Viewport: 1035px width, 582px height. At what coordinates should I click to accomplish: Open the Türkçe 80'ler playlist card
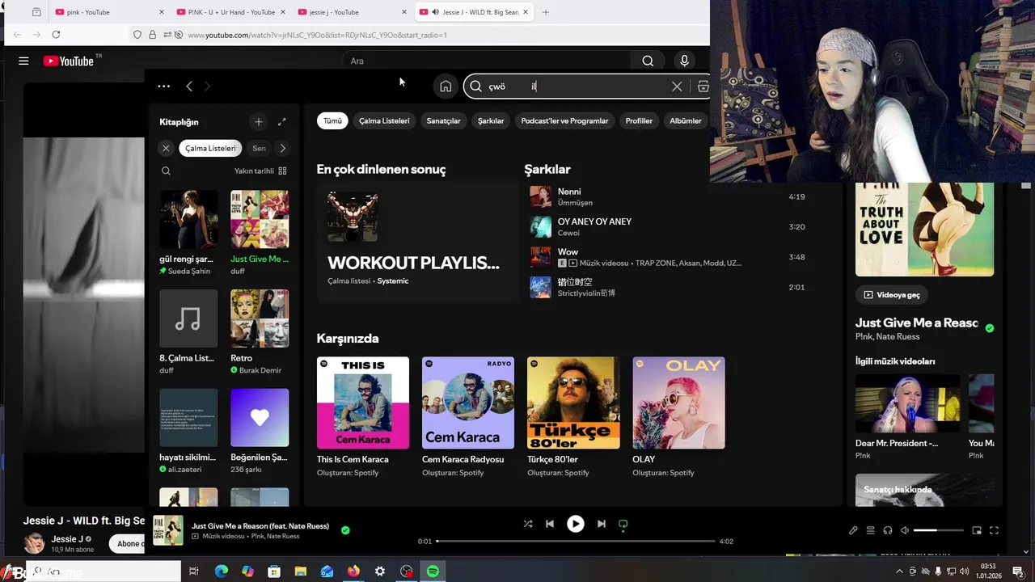tap(573, 417)
